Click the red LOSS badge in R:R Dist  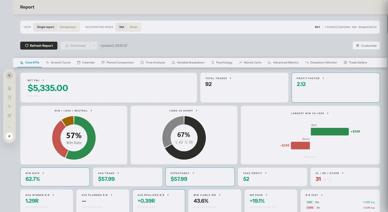click(310, 208)
